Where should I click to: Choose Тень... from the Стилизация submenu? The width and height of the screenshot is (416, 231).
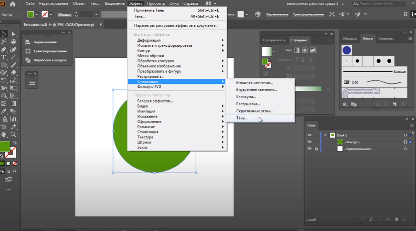[x=242, y=118]
